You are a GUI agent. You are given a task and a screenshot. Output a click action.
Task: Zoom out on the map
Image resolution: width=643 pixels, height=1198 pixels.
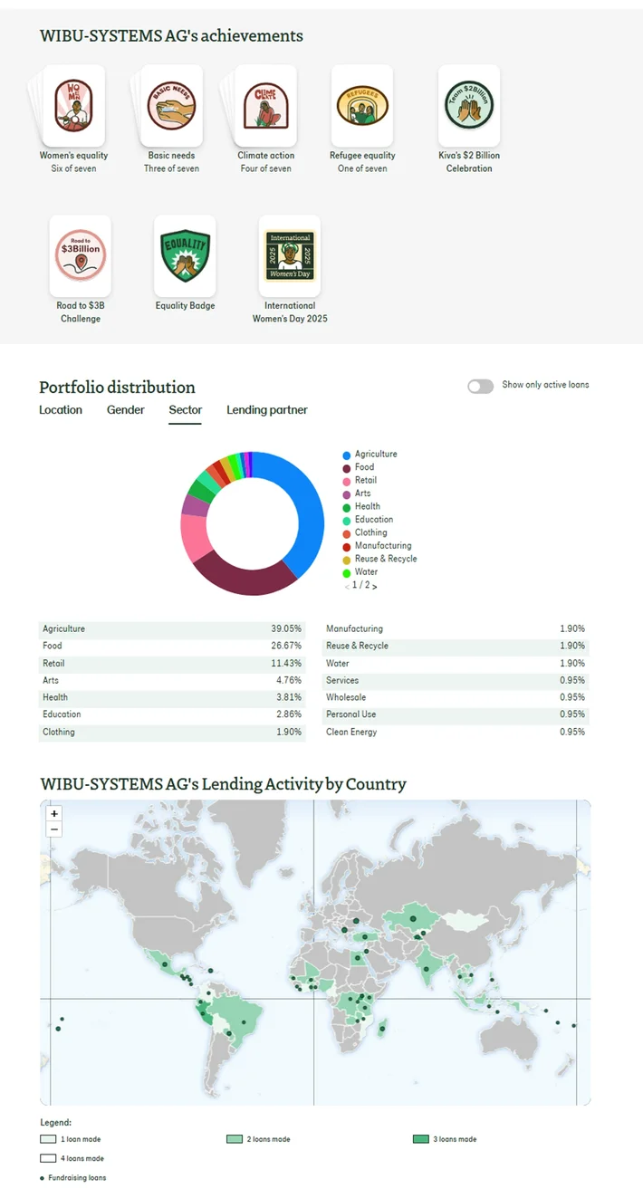tap(54, 829)
